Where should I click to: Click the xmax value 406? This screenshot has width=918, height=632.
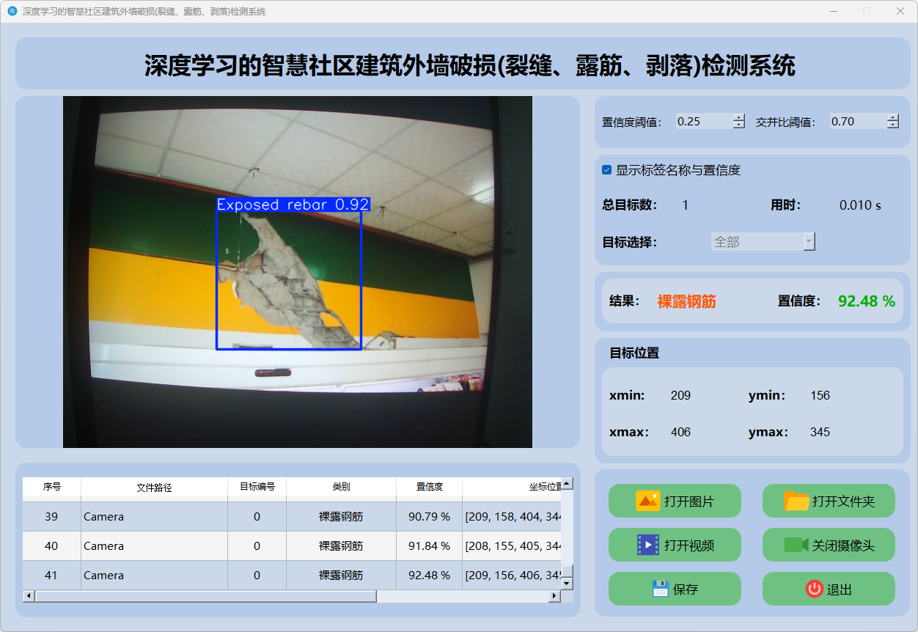(x=681, y=433)
